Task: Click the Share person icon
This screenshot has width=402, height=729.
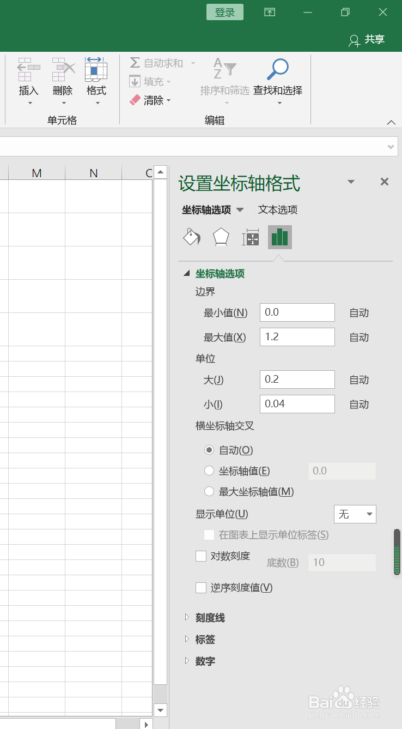Action: tap(355, 40)
